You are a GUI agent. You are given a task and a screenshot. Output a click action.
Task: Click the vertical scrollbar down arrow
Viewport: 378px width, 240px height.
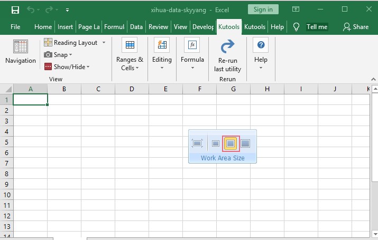[375, 234]
